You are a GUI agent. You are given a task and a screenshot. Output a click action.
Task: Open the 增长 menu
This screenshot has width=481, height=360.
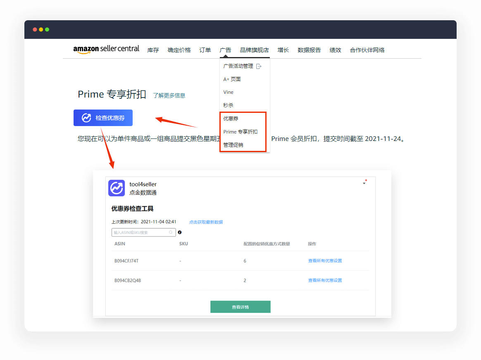pyautogui.click(x=283, y=50)
